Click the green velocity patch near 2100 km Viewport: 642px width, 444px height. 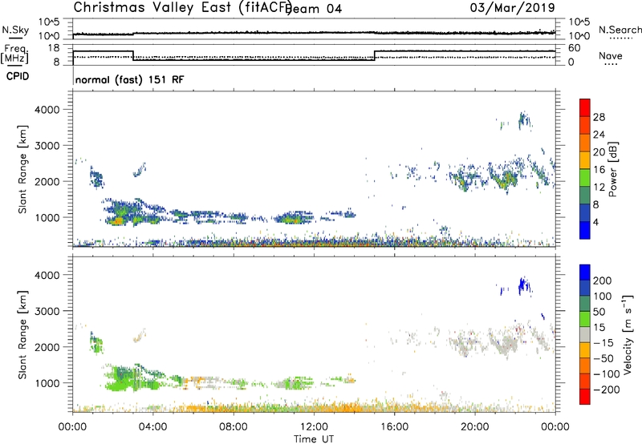click(x=97, y=345)
